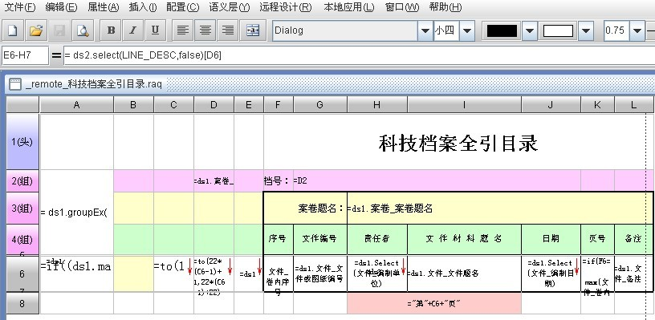Click the formula input field
The height and width of the screenshot is (320, 655).
pyautogui.click(x=360, y=55)
